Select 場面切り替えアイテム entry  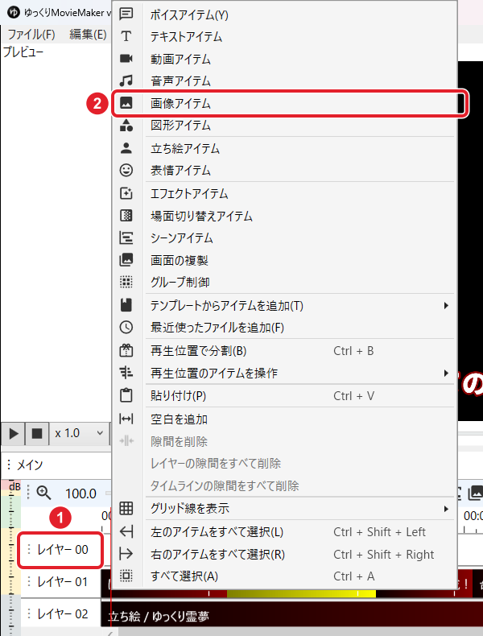(x=284, y=216)
